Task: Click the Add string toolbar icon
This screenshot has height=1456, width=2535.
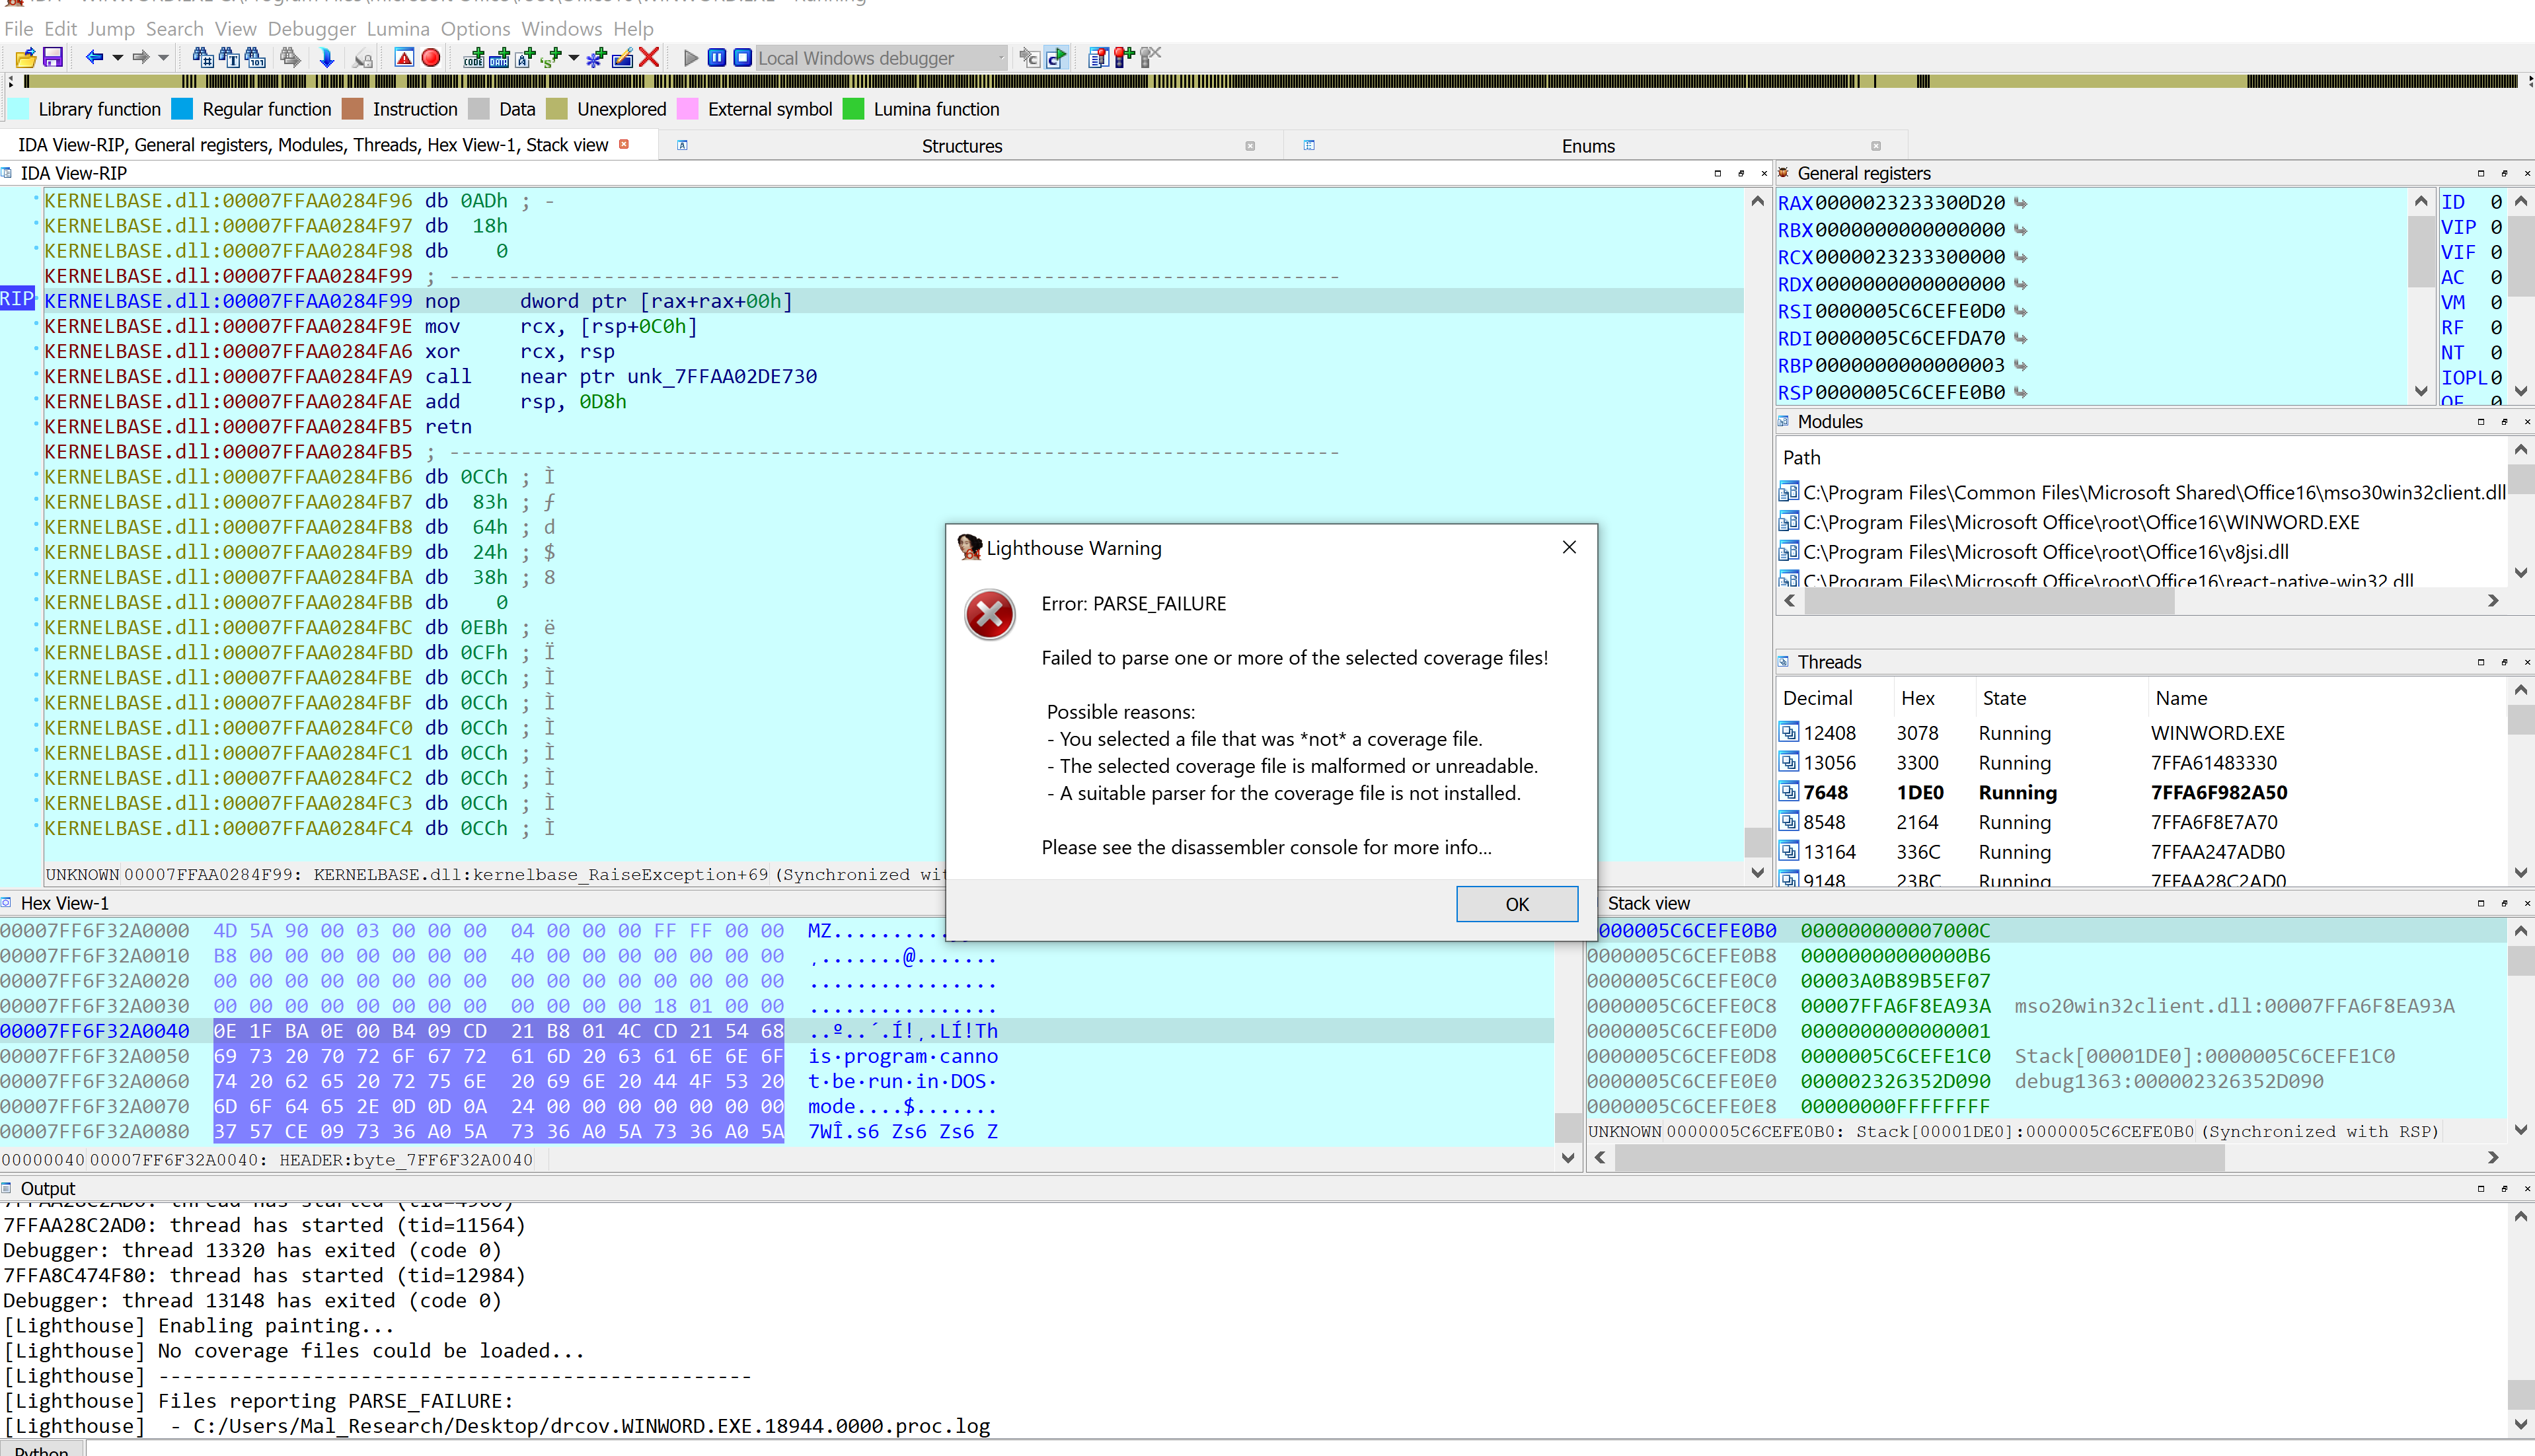Action: [524, 58]
